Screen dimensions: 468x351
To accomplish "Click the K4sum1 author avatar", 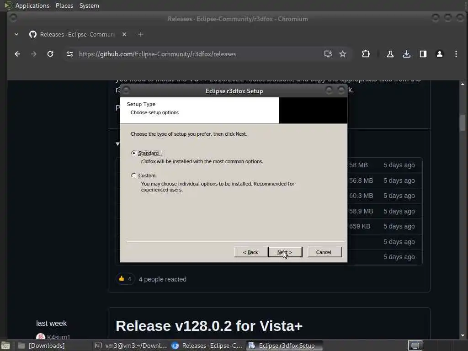I will tap(41, 336).
